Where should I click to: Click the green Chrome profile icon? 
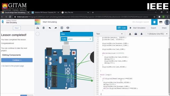(x=163, y=17)
